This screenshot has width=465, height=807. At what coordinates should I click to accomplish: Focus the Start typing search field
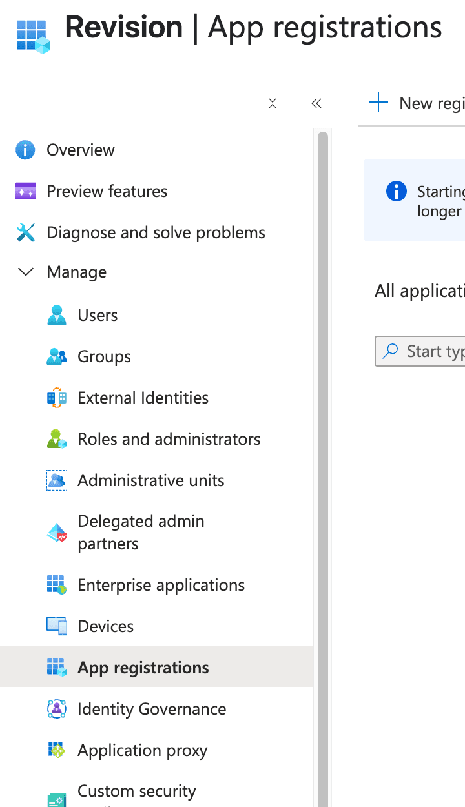(420, 351)
